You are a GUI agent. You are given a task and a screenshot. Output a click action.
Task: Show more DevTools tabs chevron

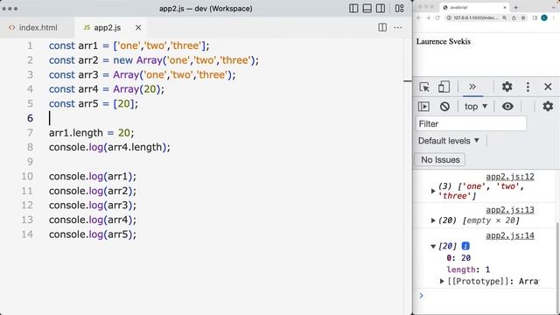472,87
